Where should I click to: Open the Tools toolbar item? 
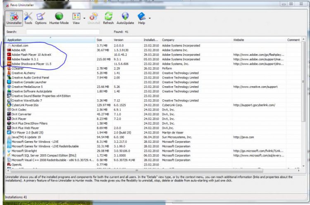pos(28,18)
